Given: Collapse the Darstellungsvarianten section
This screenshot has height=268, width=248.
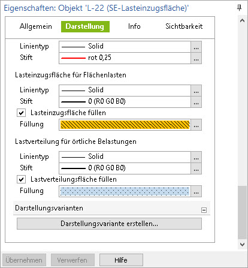Looking at the screenshot, I should coord(204,210).
